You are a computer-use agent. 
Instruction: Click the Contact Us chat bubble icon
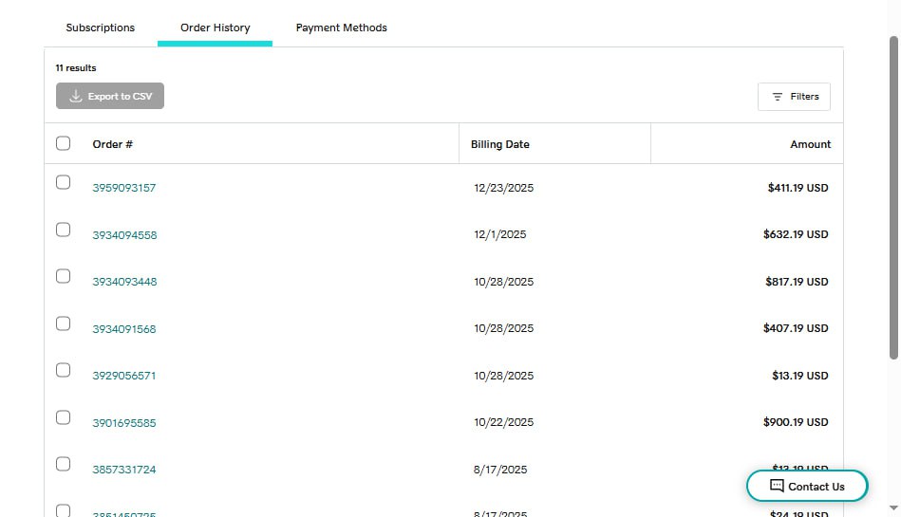[x=777, y=486]
